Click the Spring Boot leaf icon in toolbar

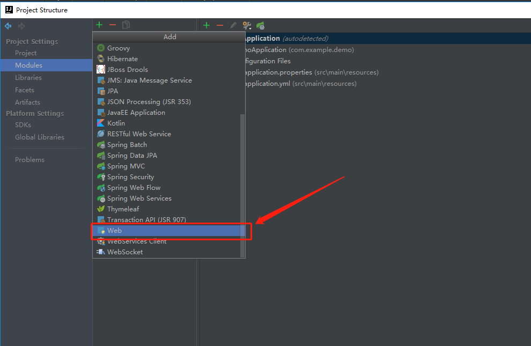[x=261, y=25]
